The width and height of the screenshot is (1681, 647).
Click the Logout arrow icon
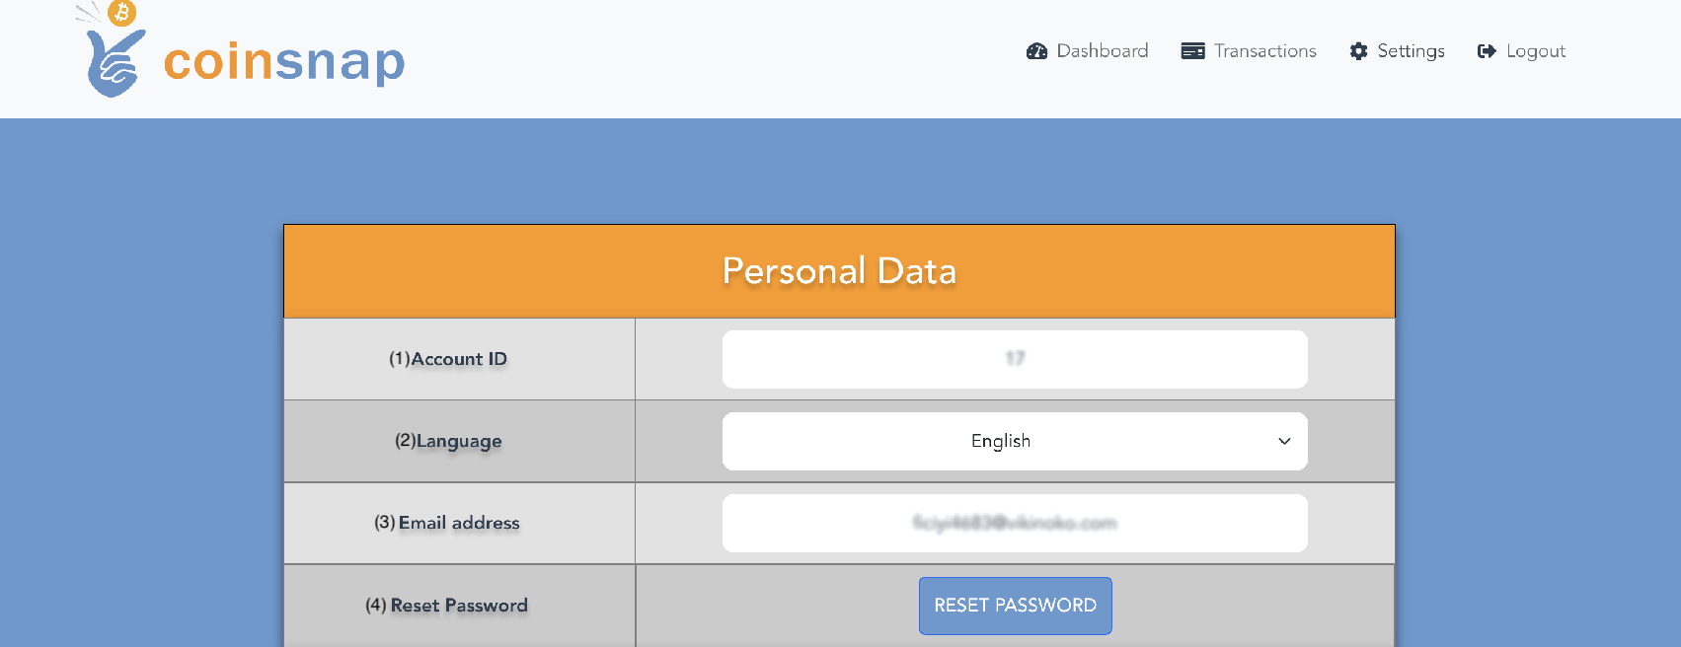[x=1487, y=51]
